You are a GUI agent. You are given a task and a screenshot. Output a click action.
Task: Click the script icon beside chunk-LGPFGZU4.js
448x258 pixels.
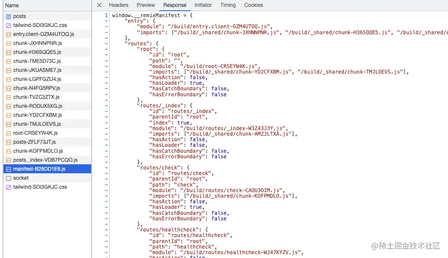pyautogui.click(x=9, y=80)
